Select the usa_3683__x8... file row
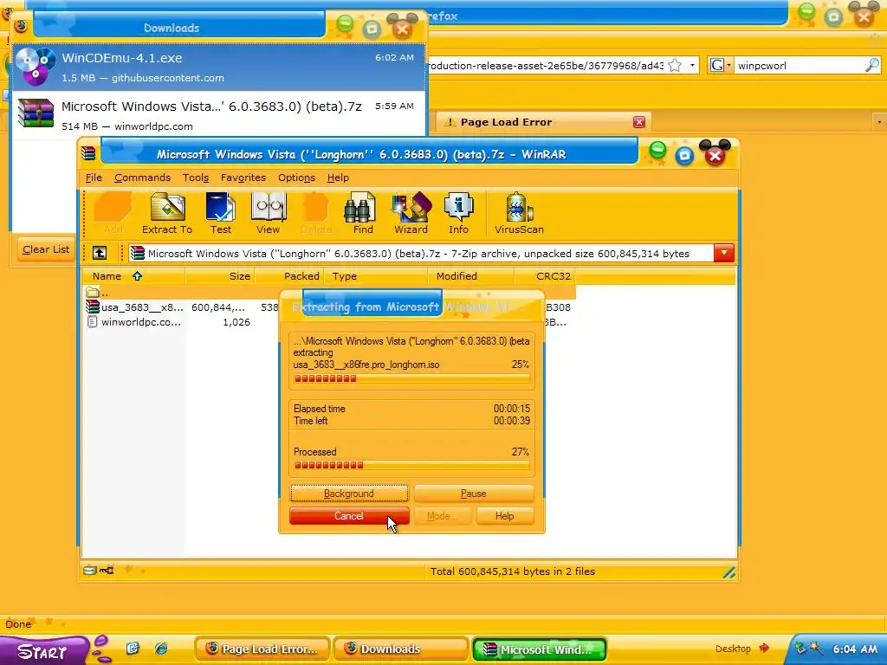 134,307
